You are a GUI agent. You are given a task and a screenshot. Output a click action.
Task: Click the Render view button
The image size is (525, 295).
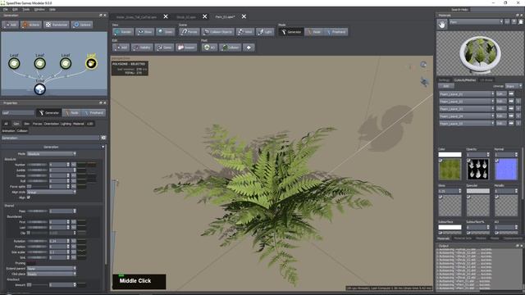point(123,32)
